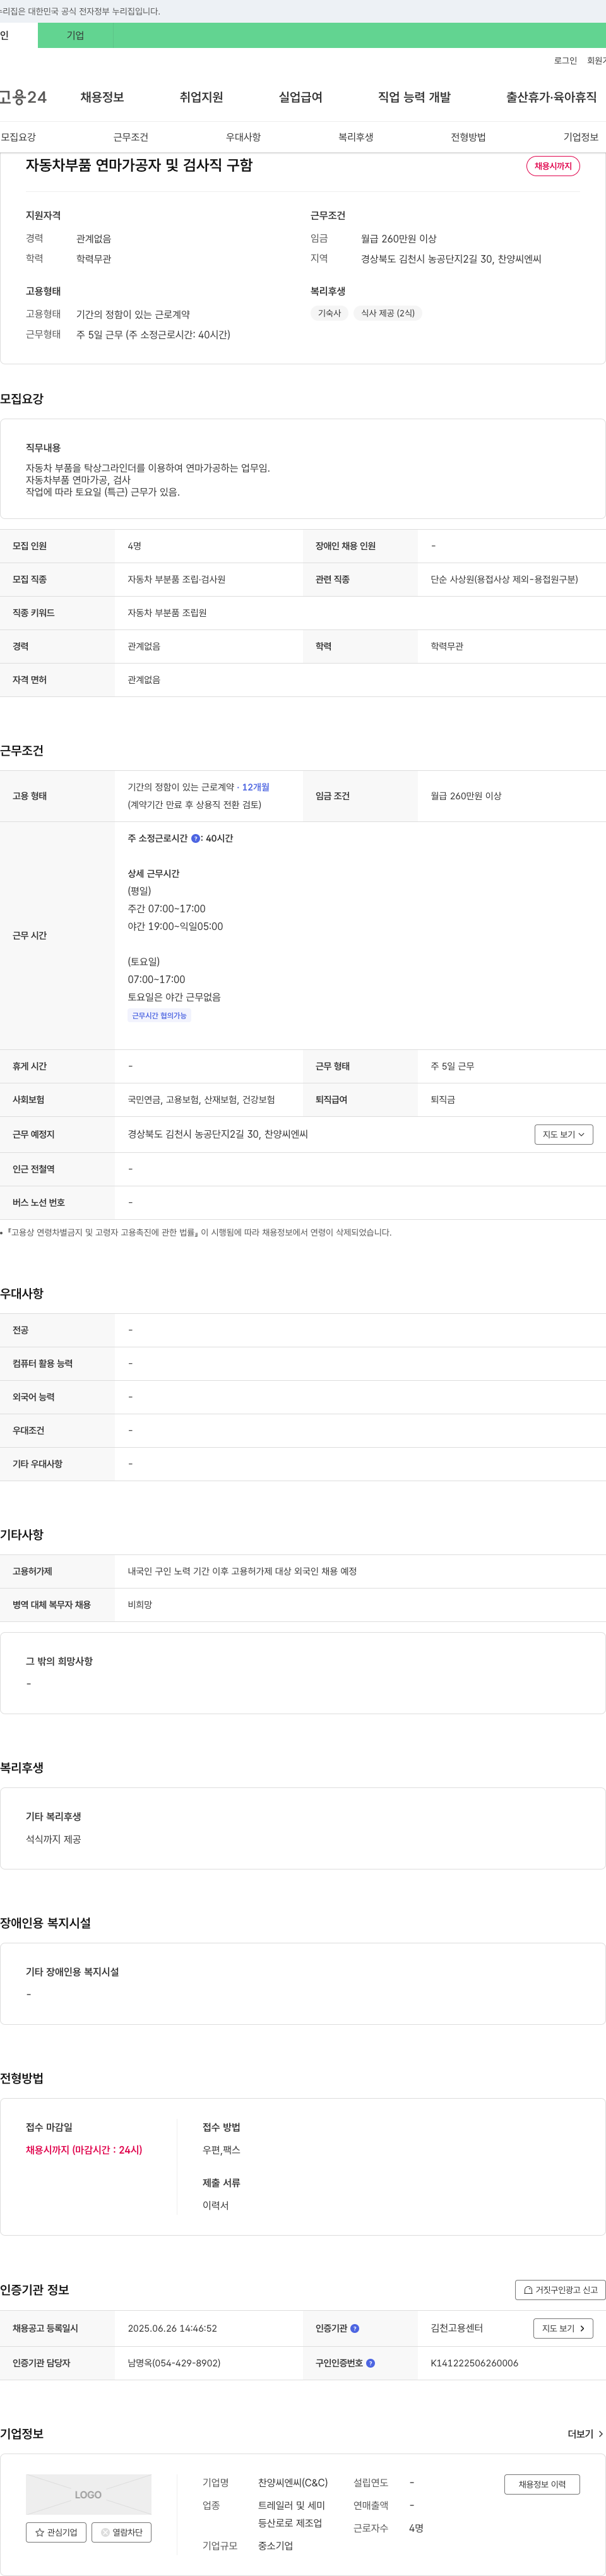The image size is (606, 2576).
Task: Click the 임금 조건 value 월급 260만원 이상
Action: [x=466, y=796]
